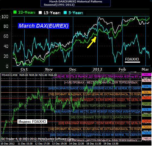152x148 pixels.
Task: Click the blue 7656.25 price tag
Action: click(147, 86)
